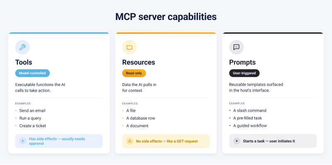The image size is (332, 165).
Task: Click the 'Run a query' example
Action: click(30, 118)
